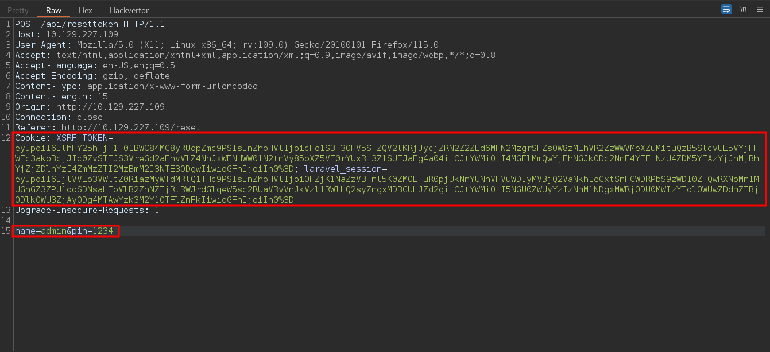Toggle the \n non-printable characters button
The height and width of the screenshot is (352, 770).
744,9
